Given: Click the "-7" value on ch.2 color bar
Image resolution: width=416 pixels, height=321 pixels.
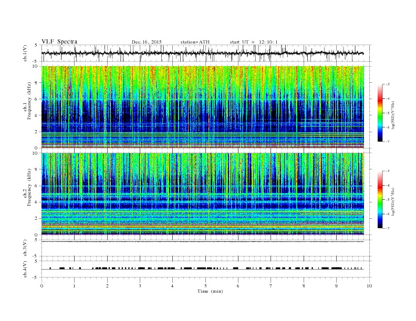Looking at the screenshot, I should (x=387, y=228).
